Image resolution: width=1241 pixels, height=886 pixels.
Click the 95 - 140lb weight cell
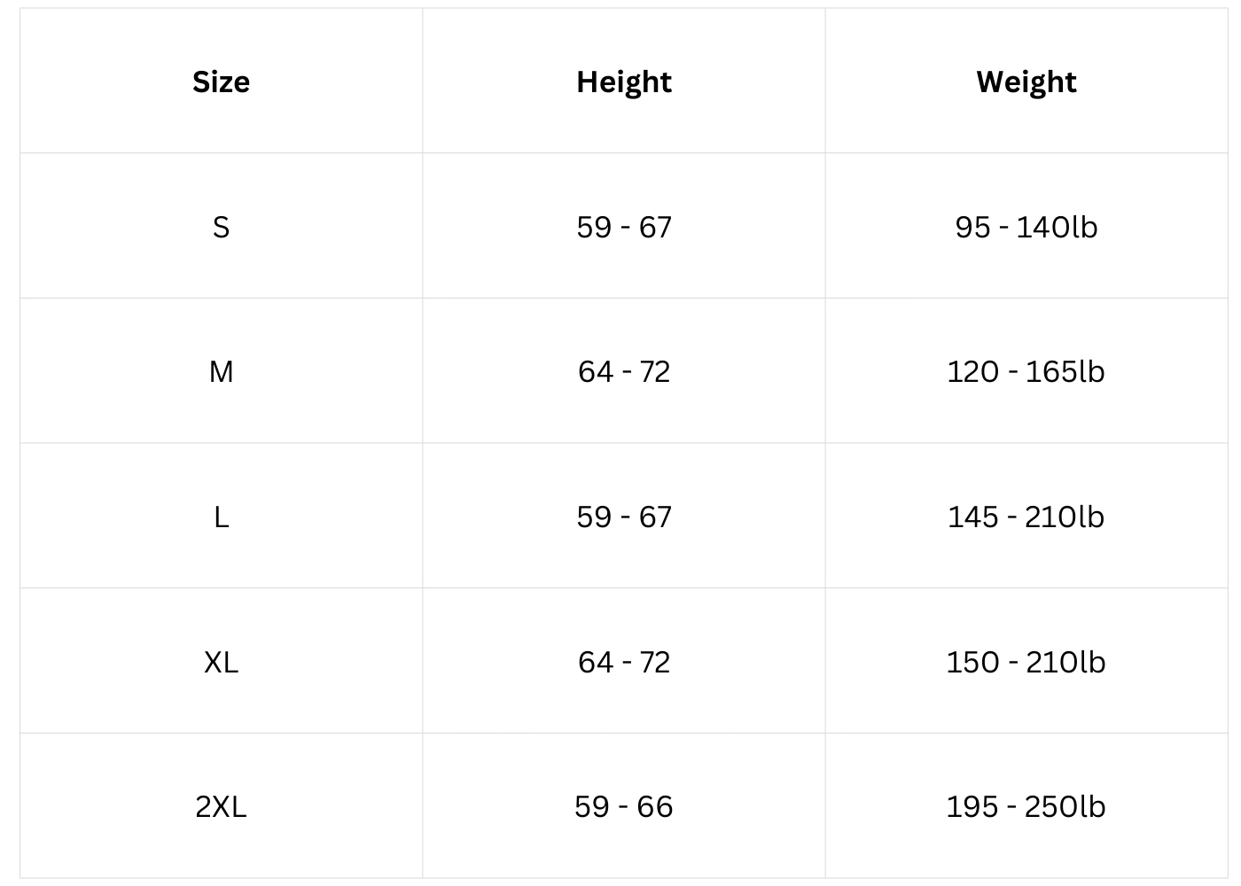tap(1026, 227)
